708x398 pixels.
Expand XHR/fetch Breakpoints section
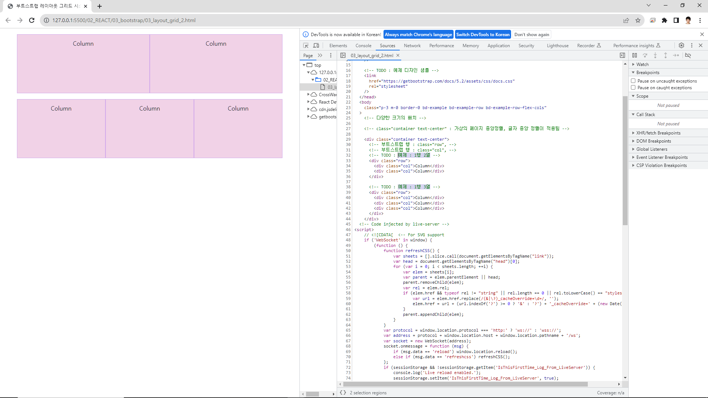(658, 133)
